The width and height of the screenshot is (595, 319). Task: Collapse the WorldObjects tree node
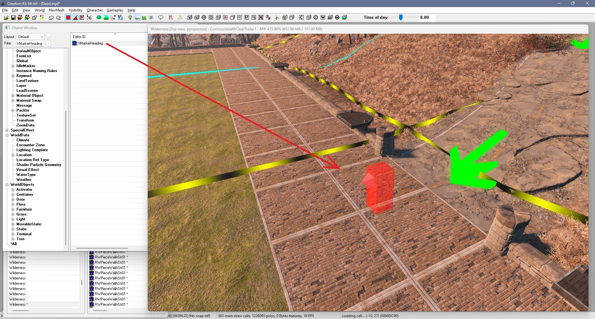point(7,185)
